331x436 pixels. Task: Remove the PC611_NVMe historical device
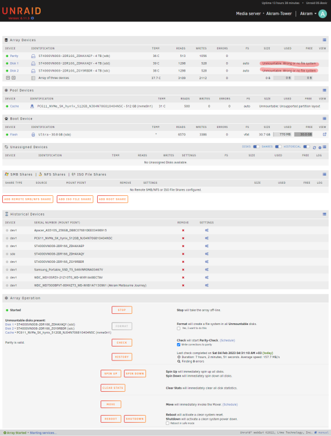(x=183, y=238)
